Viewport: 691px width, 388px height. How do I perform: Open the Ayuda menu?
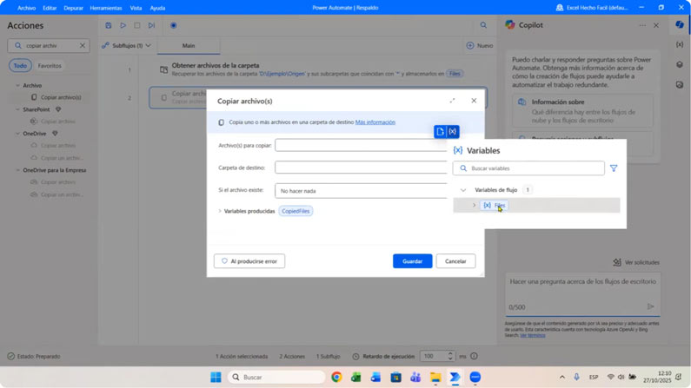pos(157,8)
